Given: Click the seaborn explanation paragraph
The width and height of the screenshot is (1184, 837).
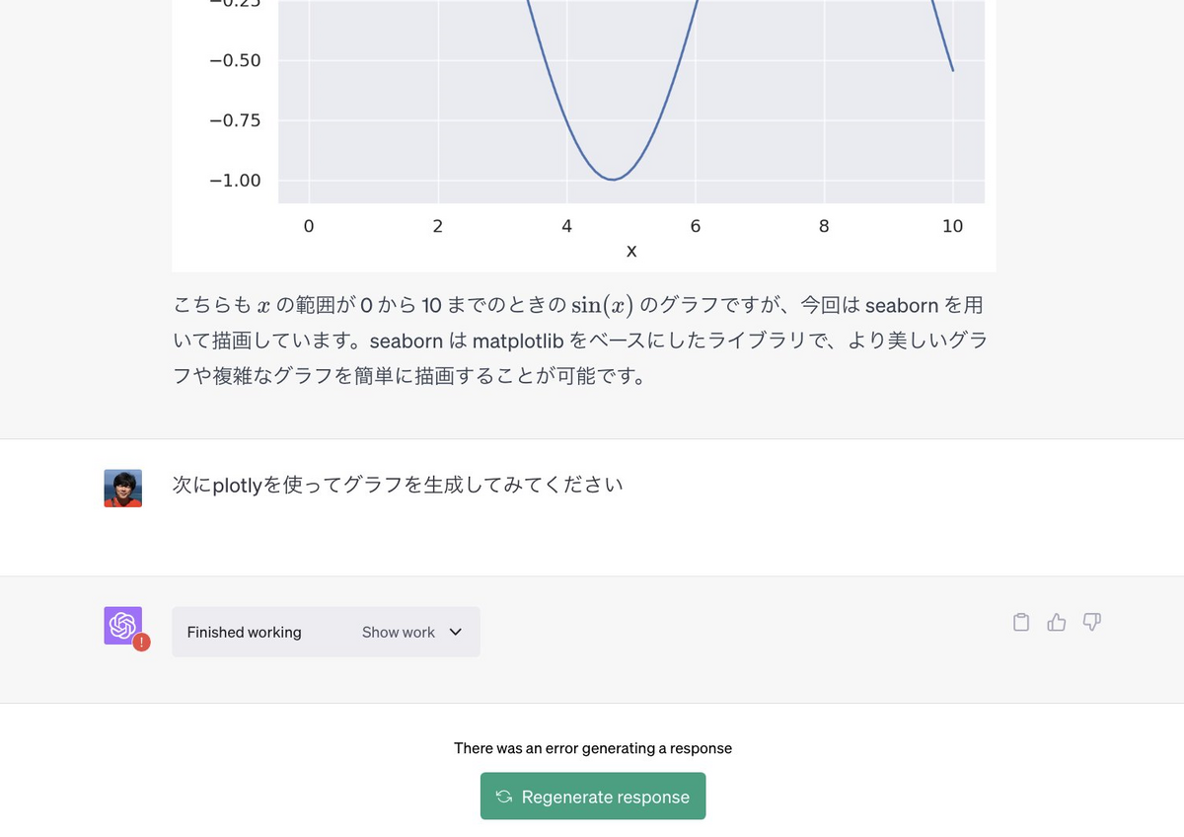Looking at the screenshot, I should coord(580,341).
